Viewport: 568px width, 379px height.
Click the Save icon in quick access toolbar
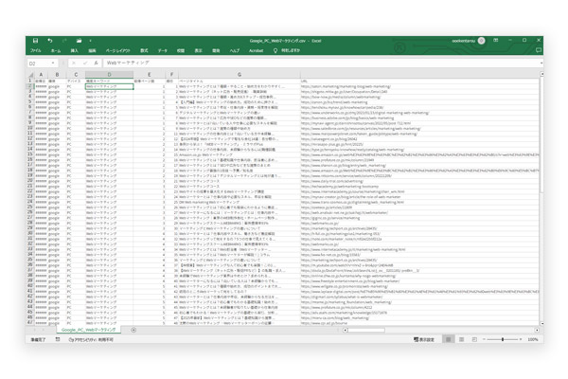(35, 41)
